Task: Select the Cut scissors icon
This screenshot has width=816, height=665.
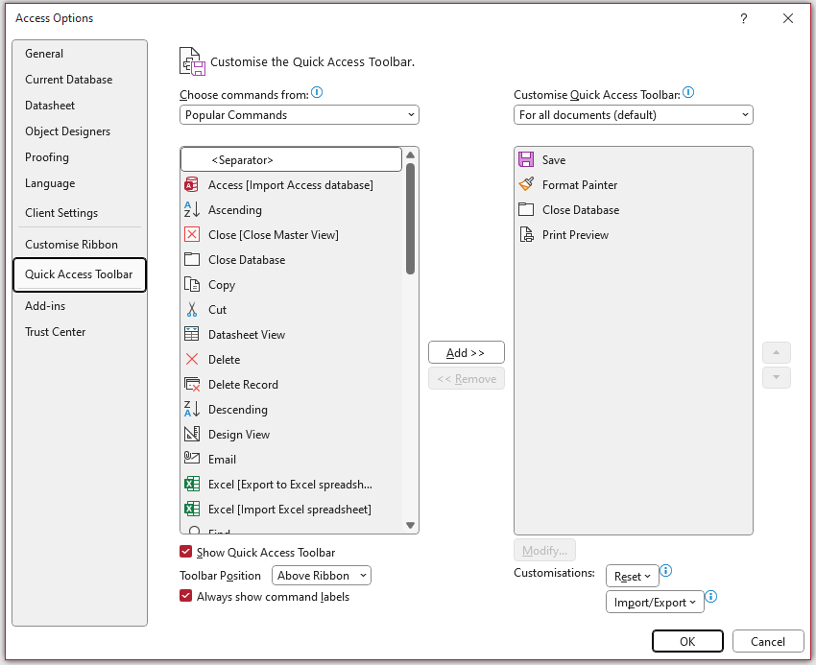Action: tap(191, 310)
